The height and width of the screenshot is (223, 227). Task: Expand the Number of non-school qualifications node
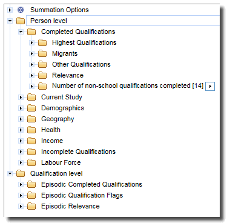coord(31,86)
